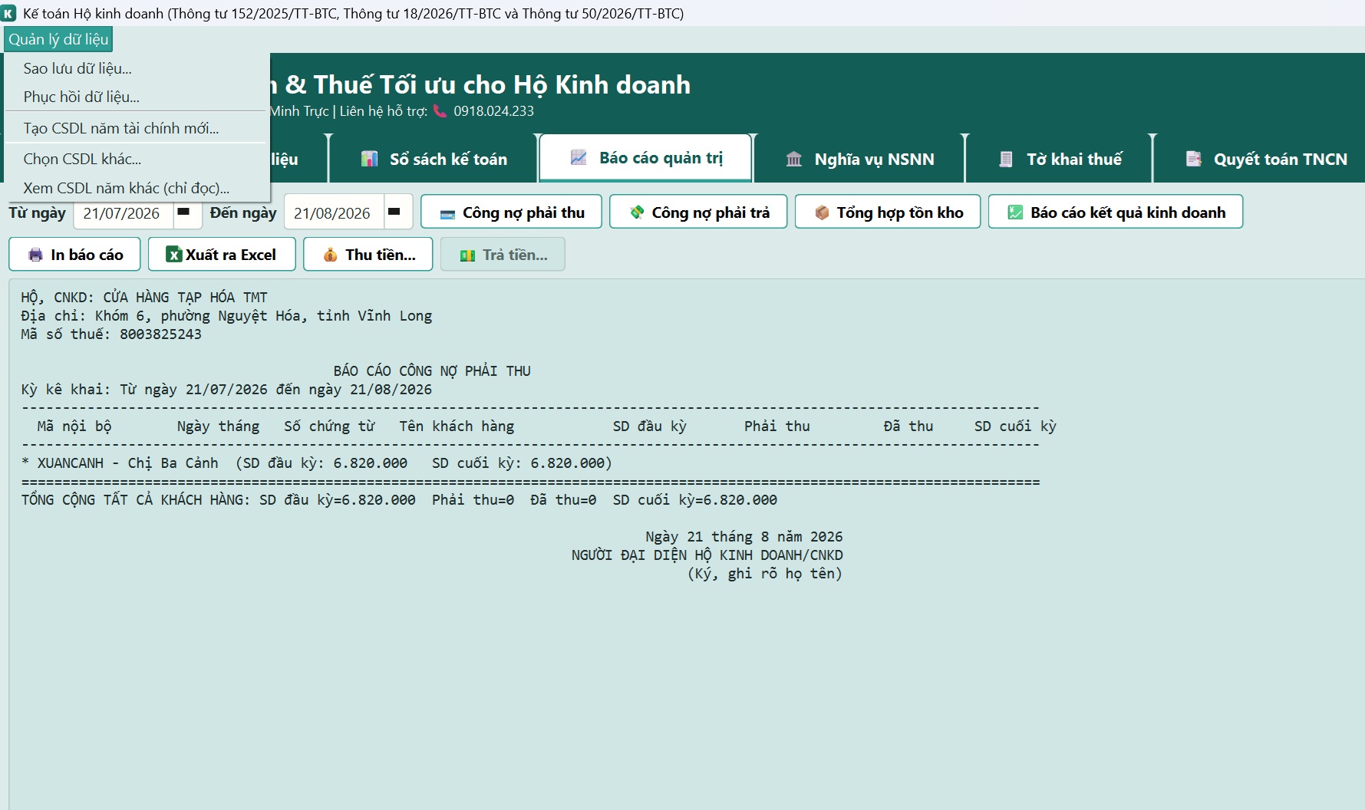This screenshot has height=810, width=1365.
Task: Click the XUANCANH - Chị Ba Cảnh row
Action: pos(317,463)
